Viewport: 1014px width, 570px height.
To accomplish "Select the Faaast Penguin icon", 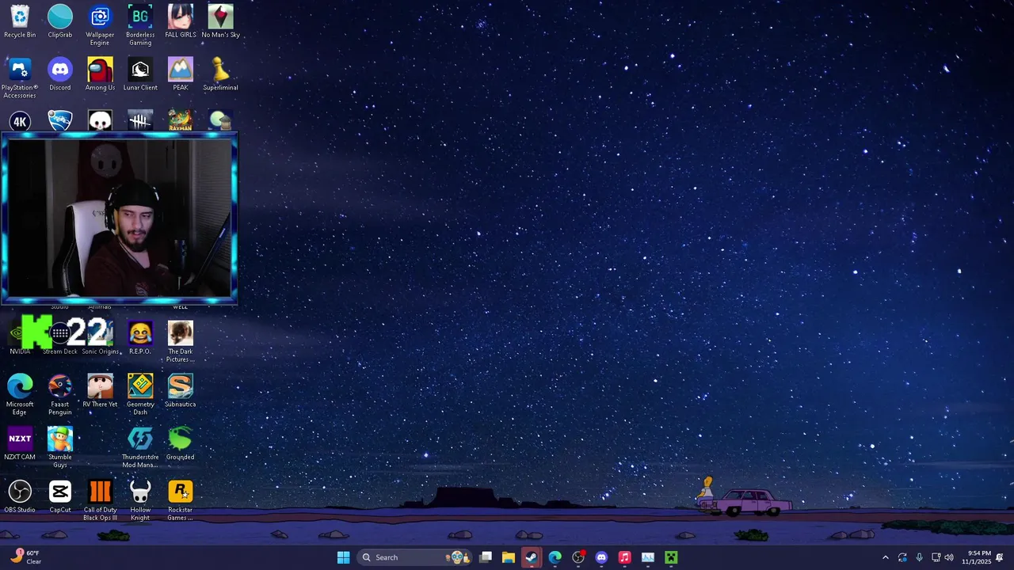I will pyautogui.click(x=60, y=394).
